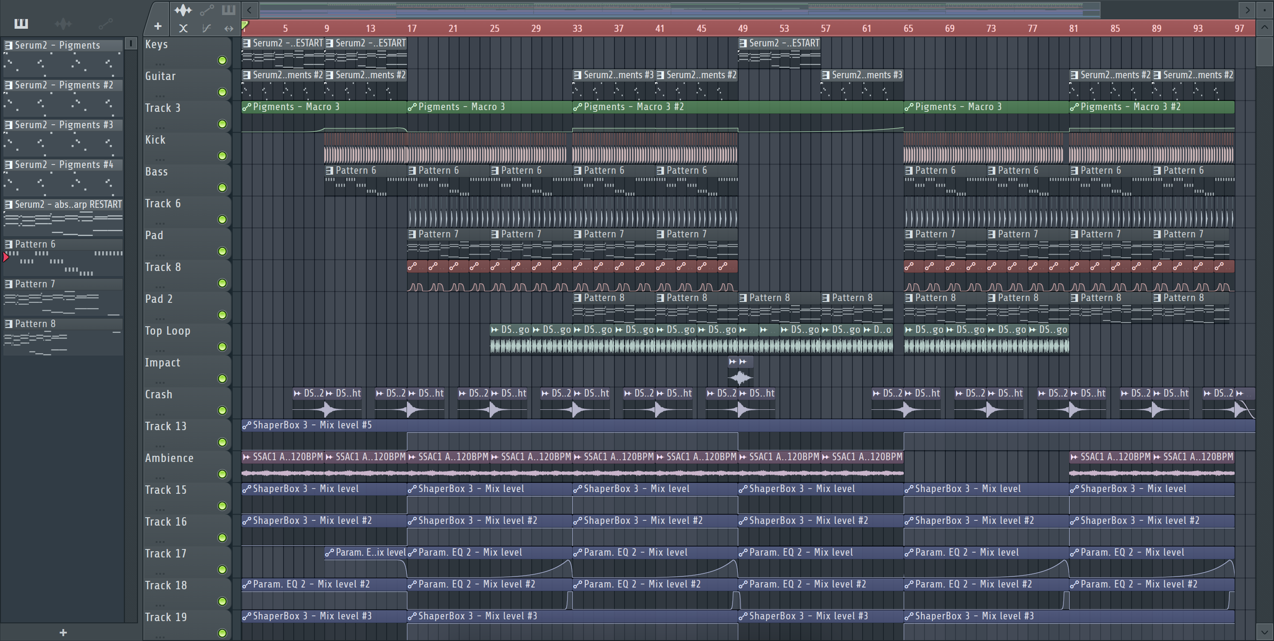Show audio clips in the picker panel (waveform icon)
This screenshot has height=641, width=1274.
pos(63,23)
